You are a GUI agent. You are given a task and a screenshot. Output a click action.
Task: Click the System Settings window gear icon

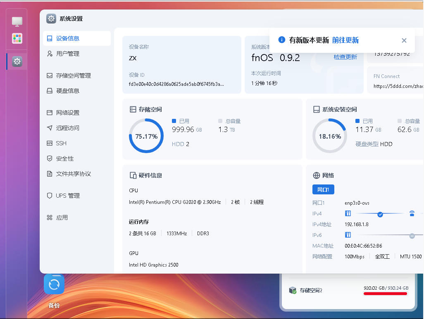[x=51, y=19]
